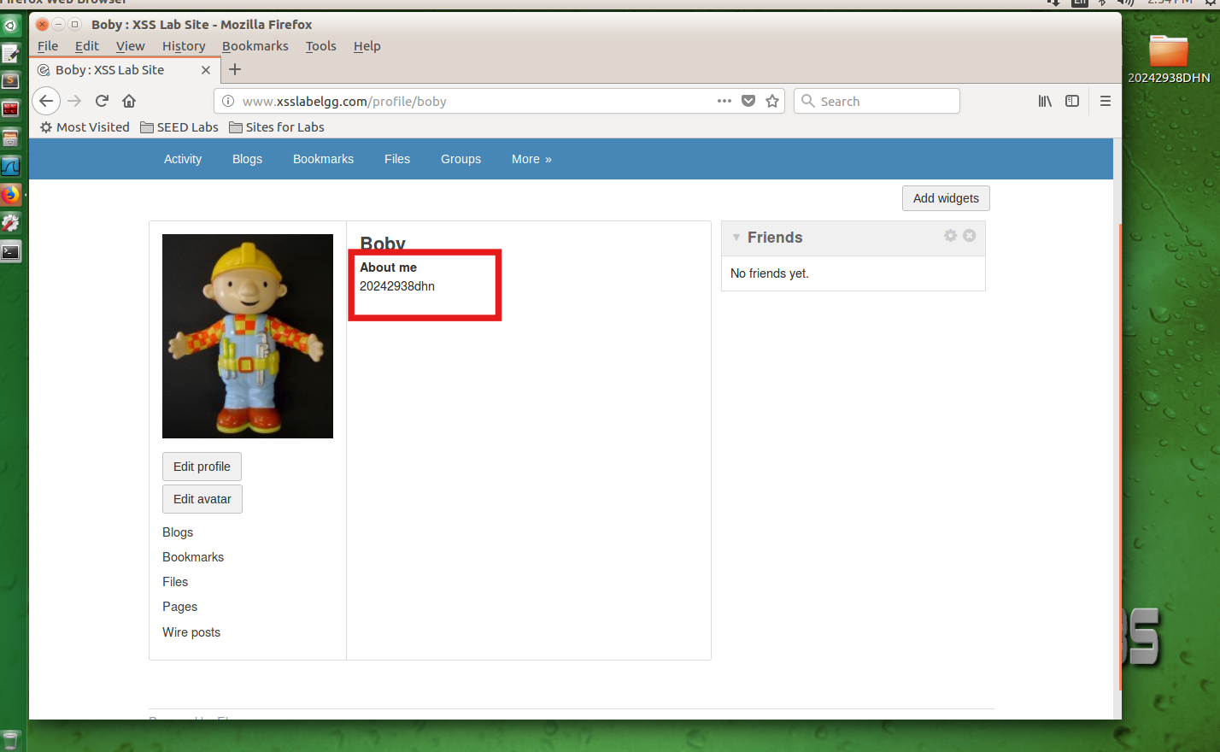Close the Boby XSS Lab Site tab
The height and width of the screenshot is (752, 1220).
[206, 70]
